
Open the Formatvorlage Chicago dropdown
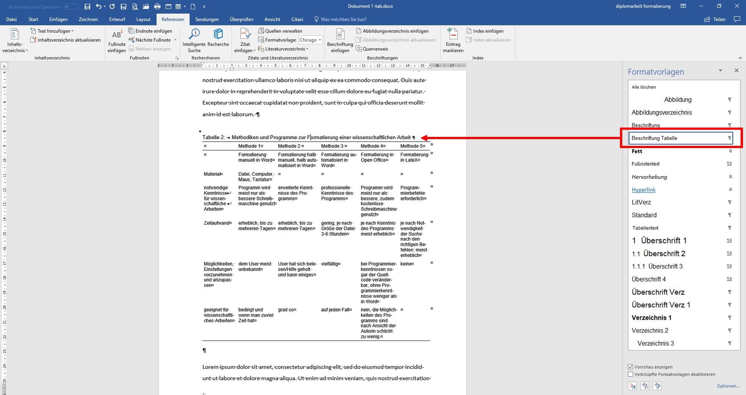click(310, 40)
